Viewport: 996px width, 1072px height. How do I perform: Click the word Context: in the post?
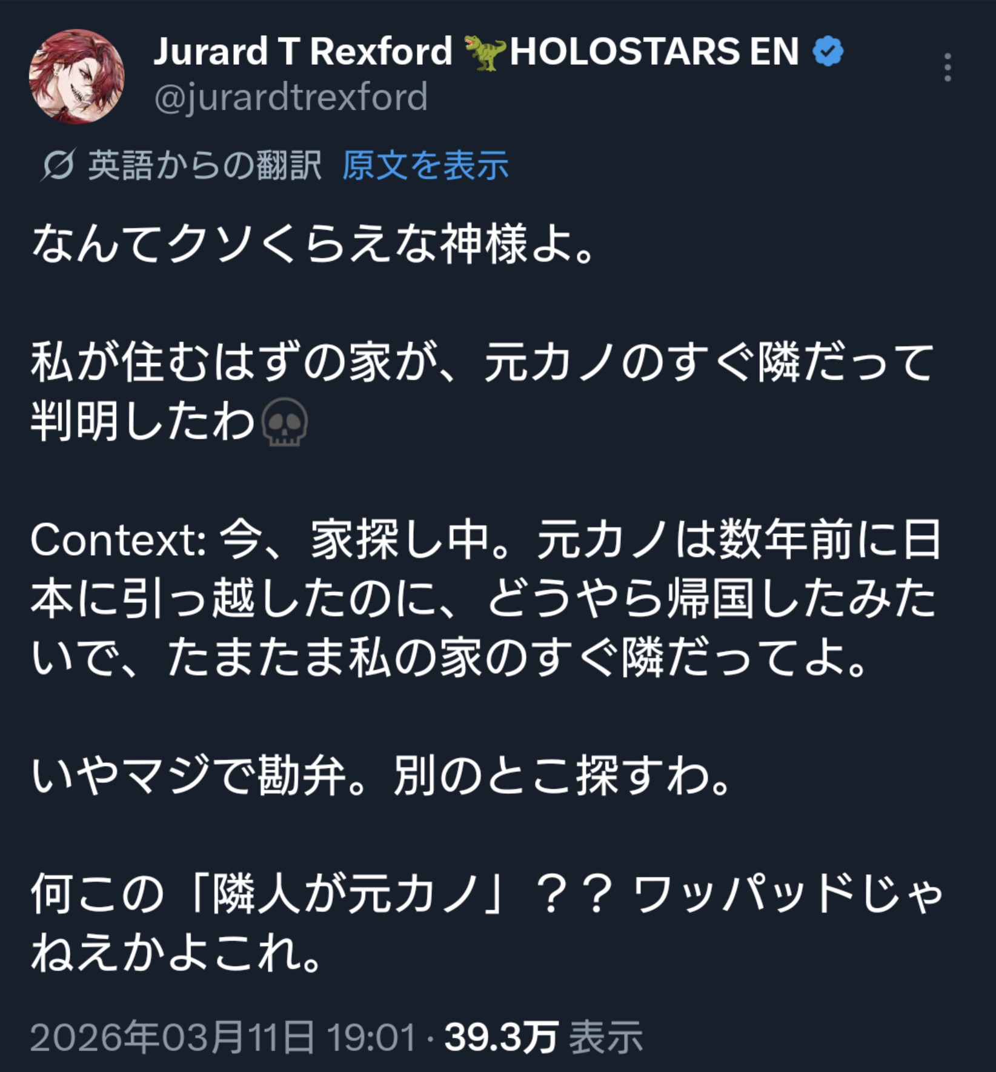(x=119, y=539)
